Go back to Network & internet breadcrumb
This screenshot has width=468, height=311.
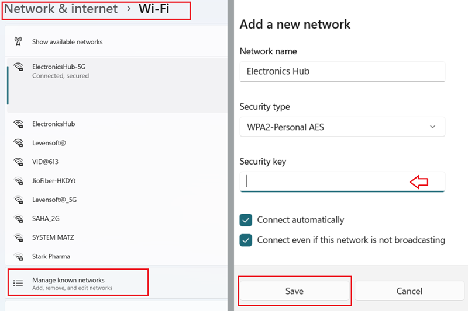(x=61, y=9)
